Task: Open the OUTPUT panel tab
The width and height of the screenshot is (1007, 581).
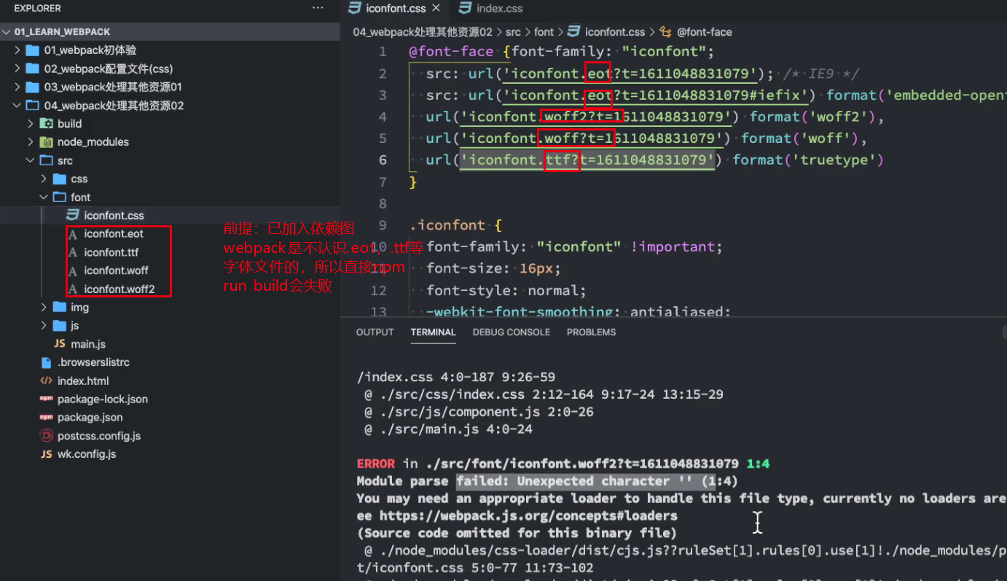Action: coord(375,332)
